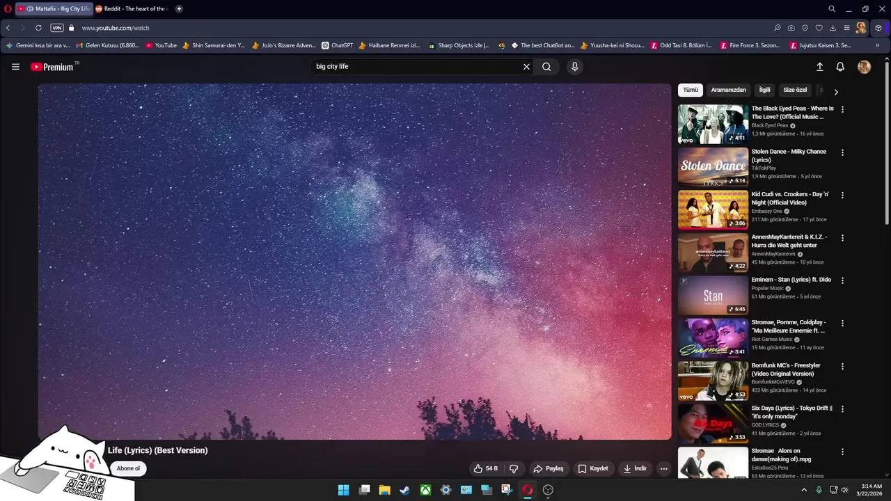
Task: Open Opera tab search magnifier in title bar
Action: pos(832,9)
